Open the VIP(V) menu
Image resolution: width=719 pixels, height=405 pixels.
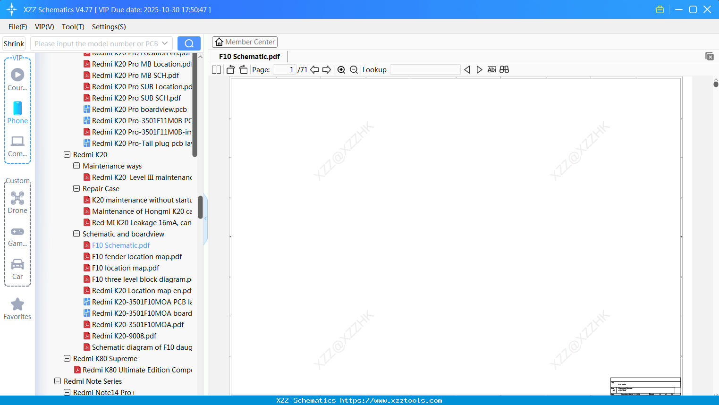[x=44, y=27]
